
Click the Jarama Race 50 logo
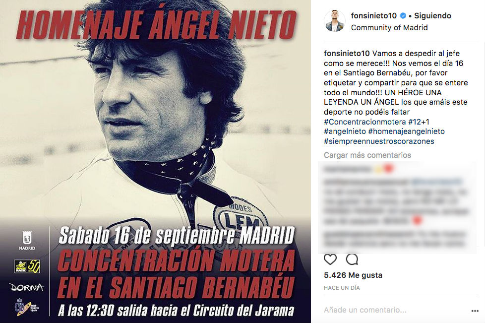[x=27, y=266]
